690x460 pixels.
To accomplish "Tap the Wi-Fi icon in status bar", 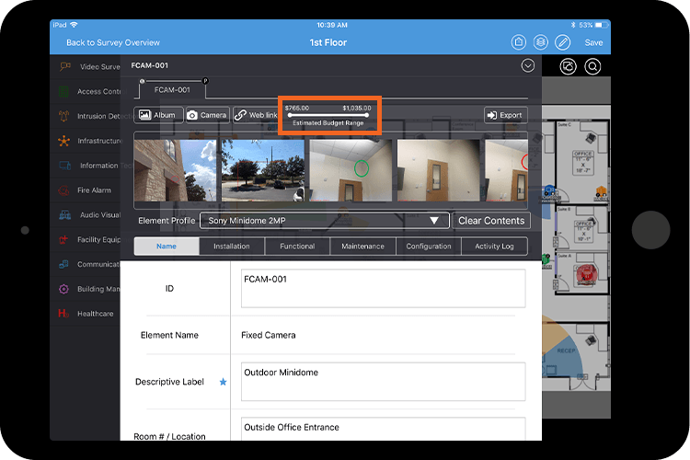I will coord(74,25).
